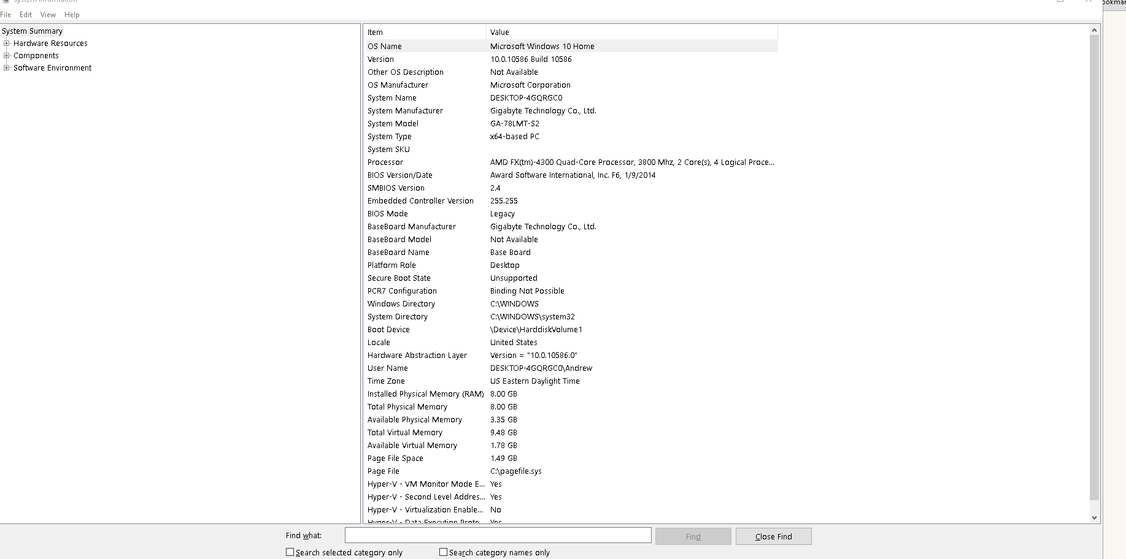Screen dimensions: 1126x559
Task: Expand the Hardware Resources node
Action: (x=7, y=44)
